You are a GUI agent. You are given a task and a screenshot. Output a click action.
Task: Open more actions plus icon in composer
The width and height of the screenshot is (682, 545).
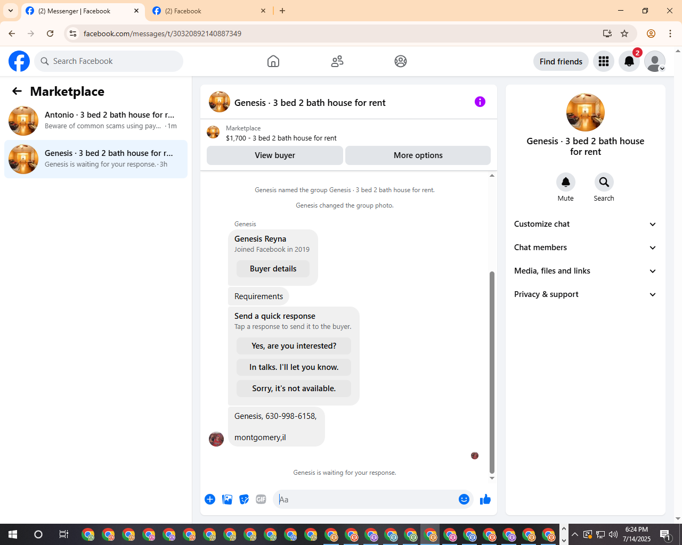click(x=210, y=499)
